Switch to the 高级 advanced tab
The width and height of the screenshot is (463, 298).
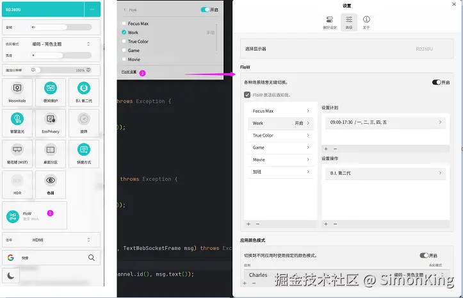(x=349, y=22)
